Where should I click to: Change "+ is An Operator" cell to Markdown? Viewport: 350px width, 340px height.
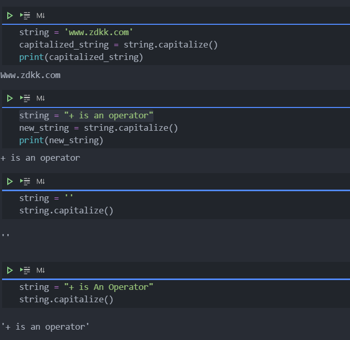(41, 270)
